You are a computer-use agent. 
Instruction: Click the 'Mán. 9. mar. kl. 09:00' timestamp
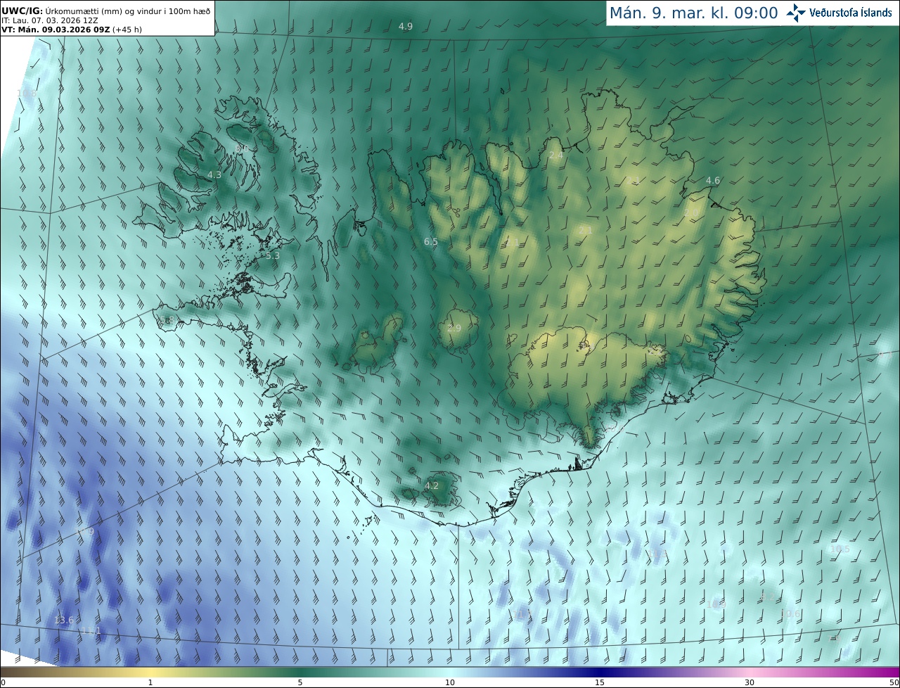(693, 13)
